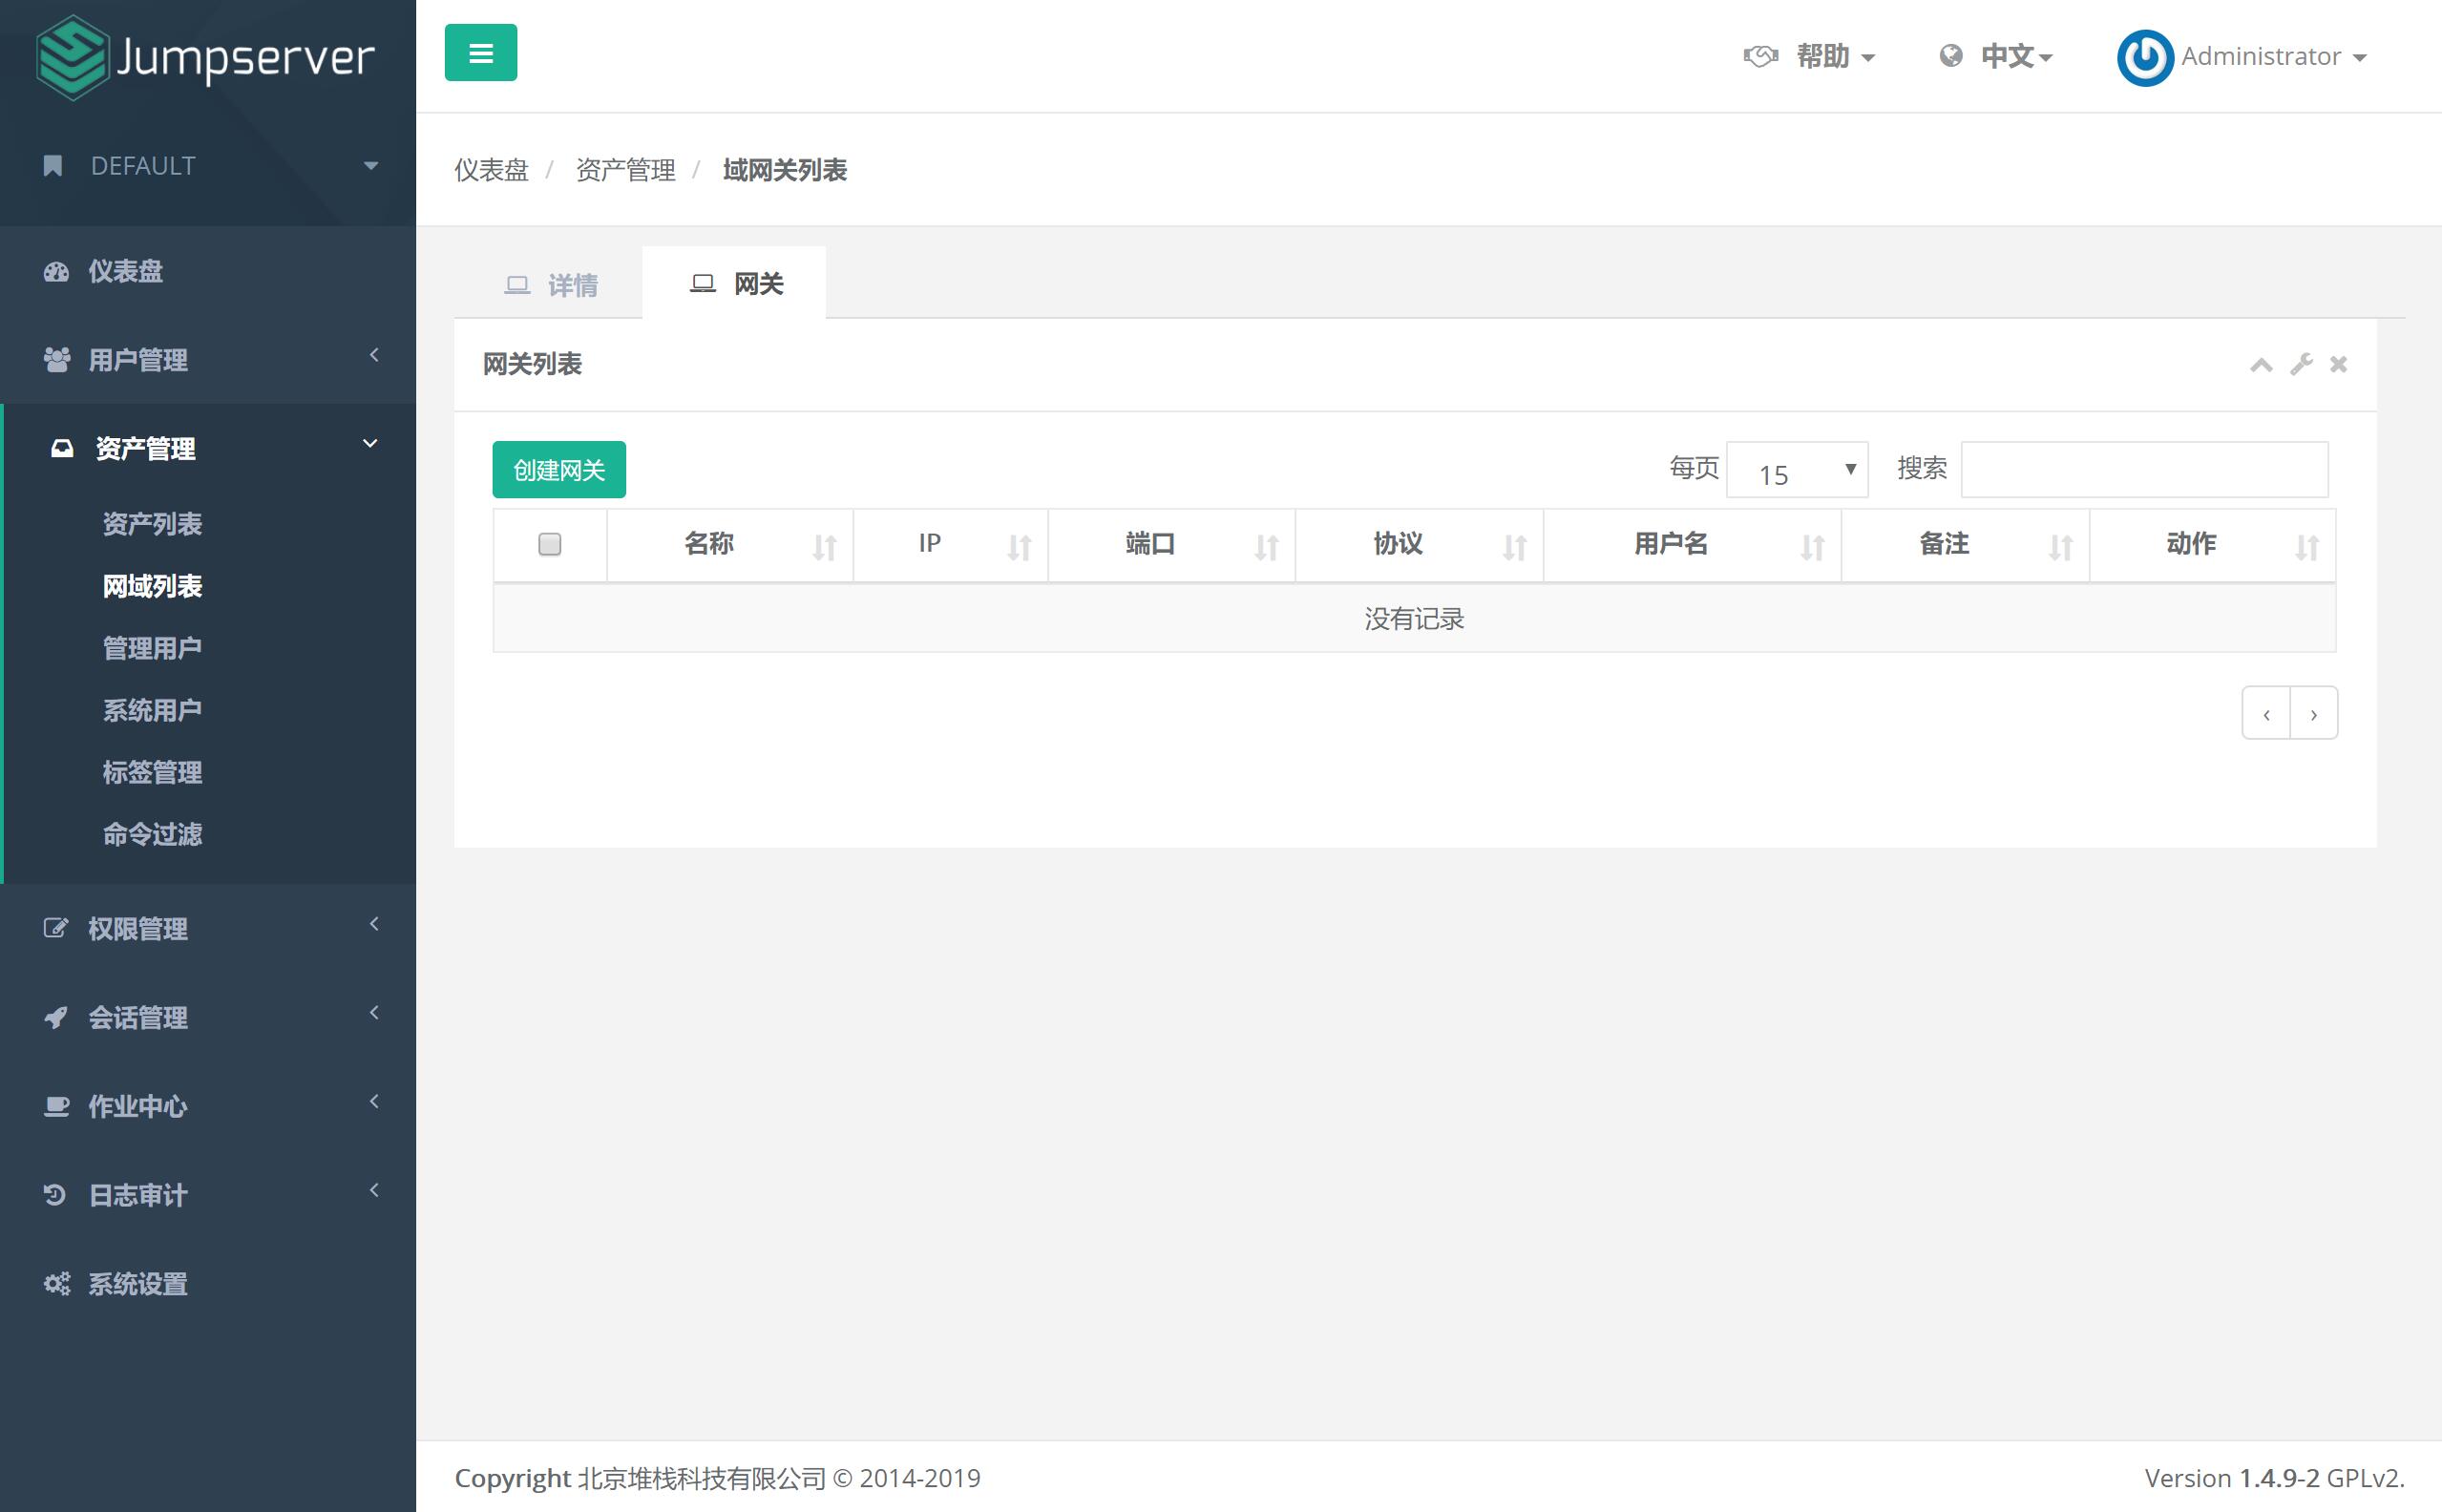This screenshot has height=1512, width=2442.
Task: Click the 网关列表 panel title
Action: click(x=532, y=364)
